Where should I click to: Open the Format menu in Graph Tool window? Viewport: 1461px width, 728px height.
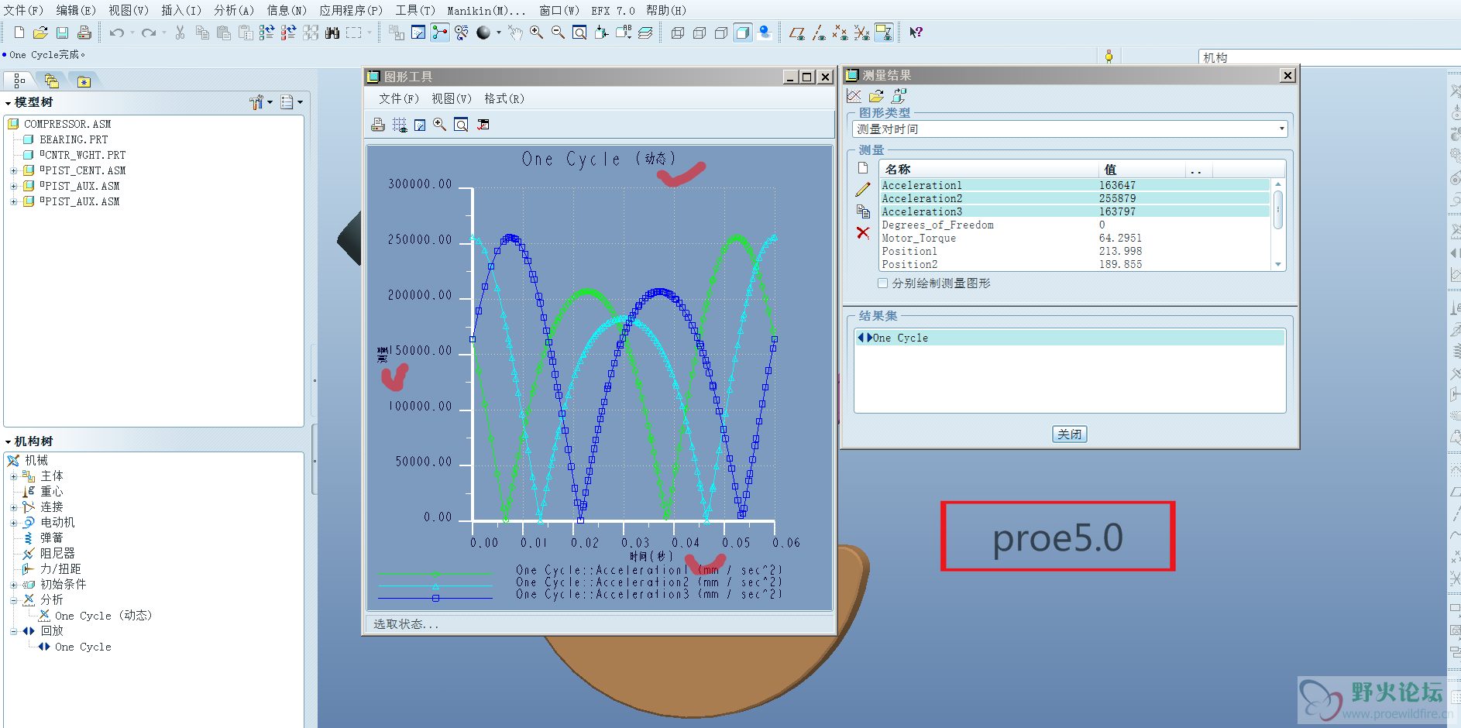point(504,98)
